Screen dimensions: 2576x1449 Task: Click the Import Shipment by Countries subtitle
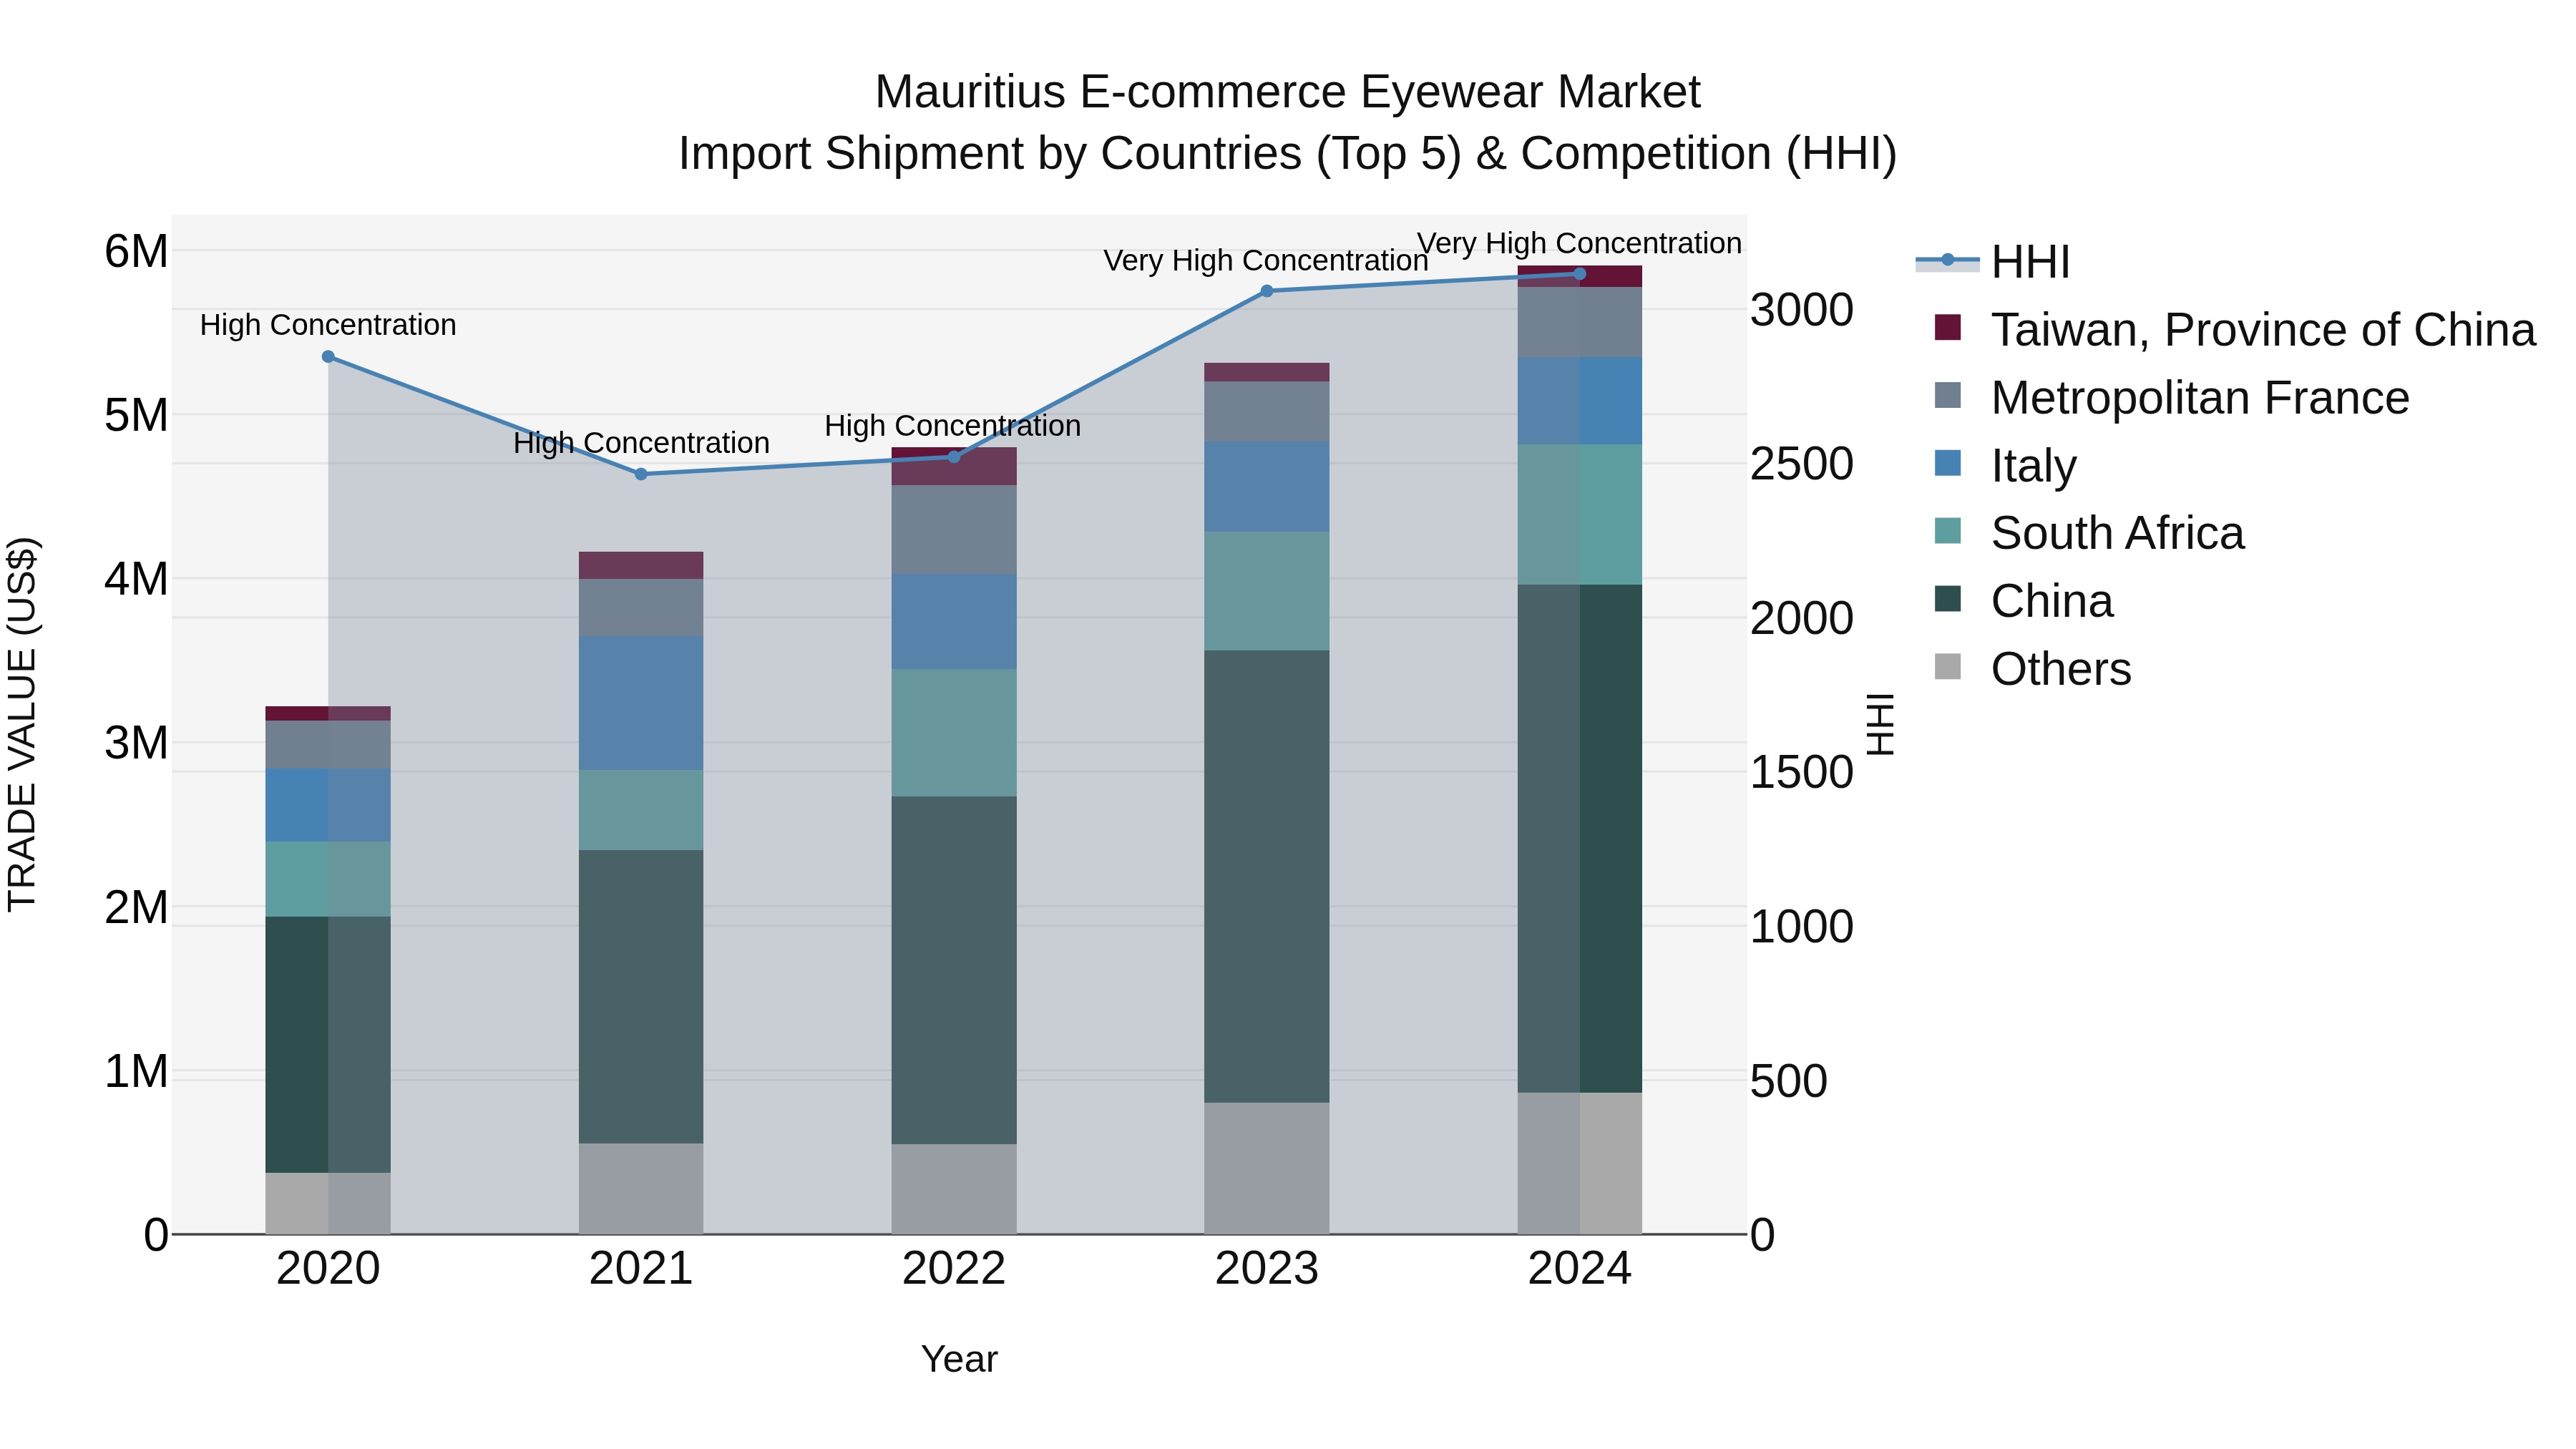point(1288,154)
